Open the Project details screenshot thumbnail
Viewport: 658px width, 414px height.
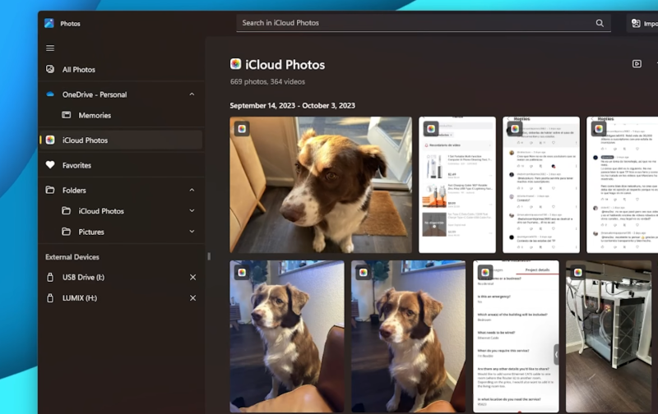pyautogui.click(x=516, y=337)
